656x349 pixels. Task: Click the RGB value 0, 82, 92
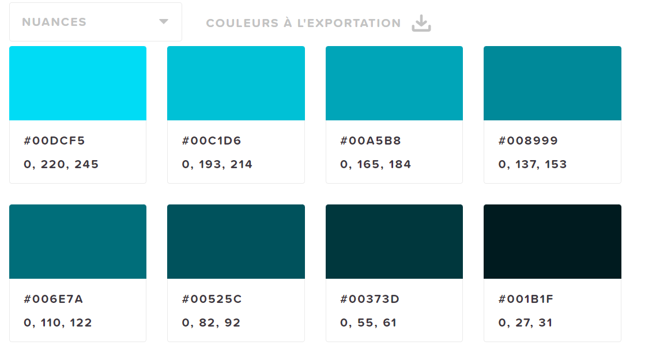click(x=211, y=323)
